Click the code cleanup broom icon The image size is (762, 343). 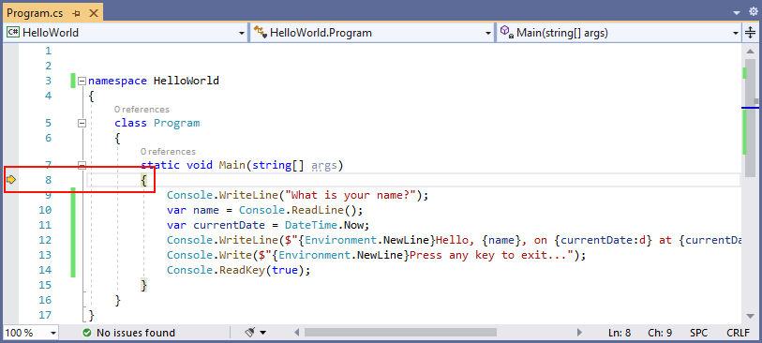point(250,333)
